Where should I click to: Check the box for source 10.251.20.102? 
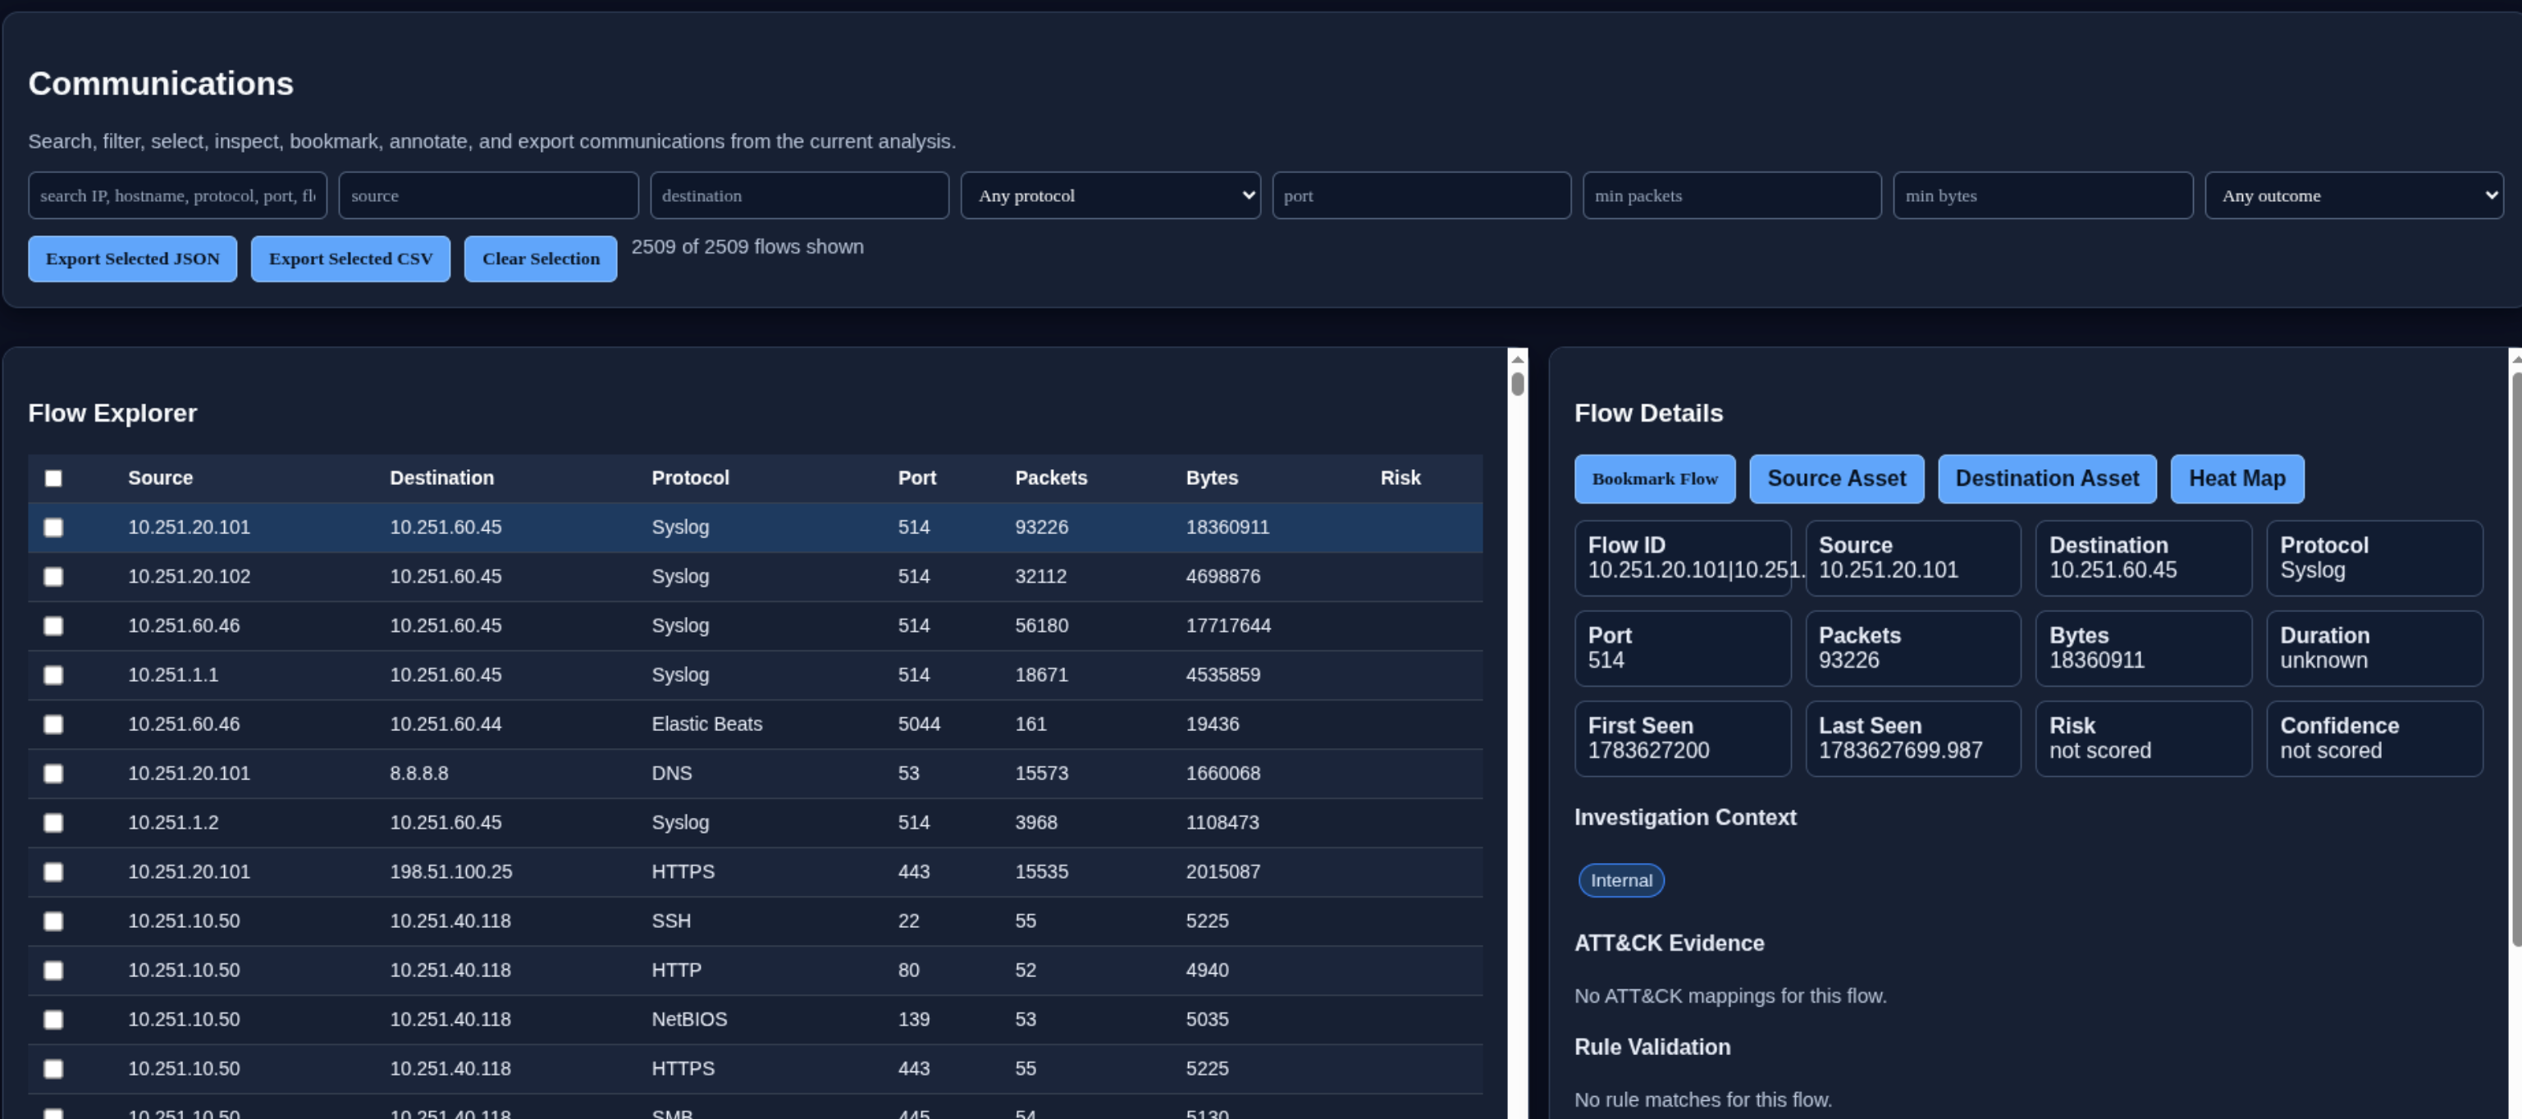[54, 577]
